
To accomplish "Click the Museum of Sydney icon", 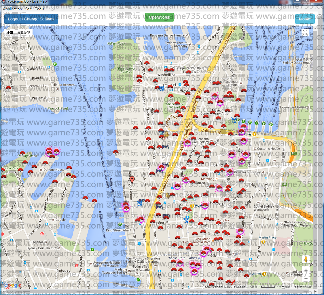I will click(263, 172).
